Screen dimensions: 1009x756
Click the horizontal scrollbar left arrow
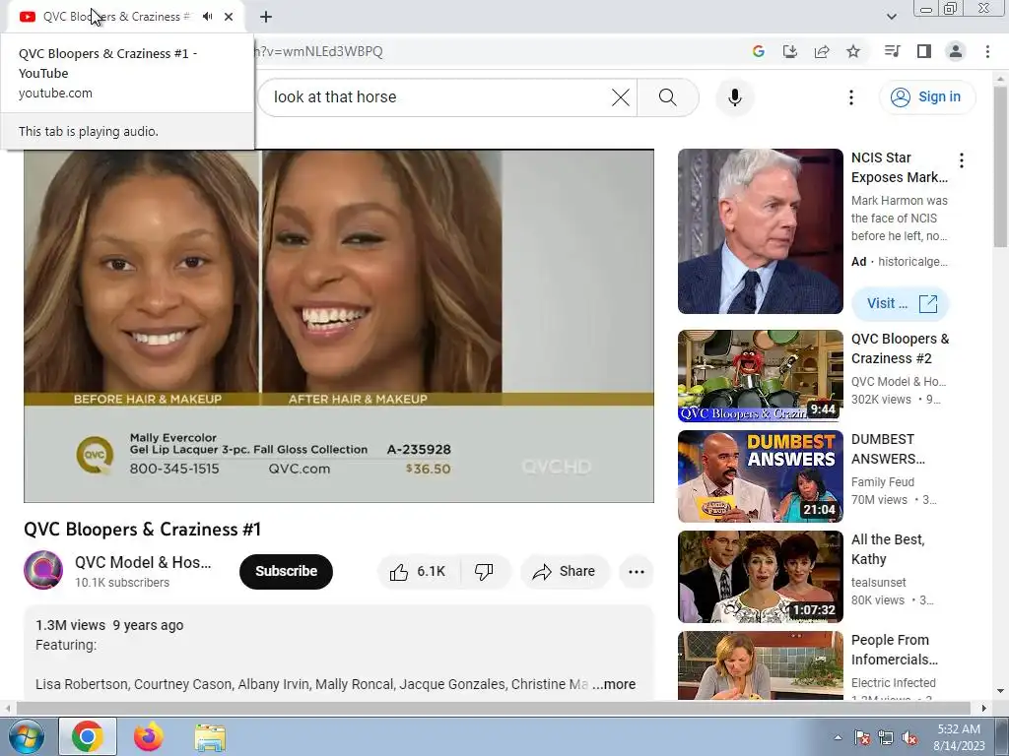pyautogui.click(x=8, y=708)
